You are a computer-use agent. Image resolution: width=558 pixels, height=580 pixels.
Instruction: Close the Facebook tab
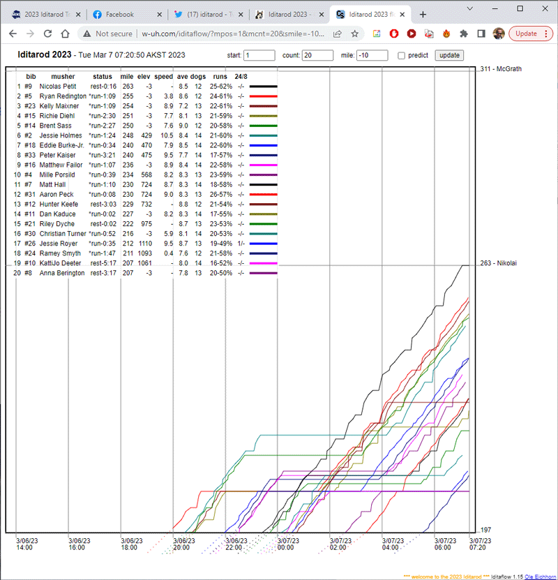coord(159,15)
